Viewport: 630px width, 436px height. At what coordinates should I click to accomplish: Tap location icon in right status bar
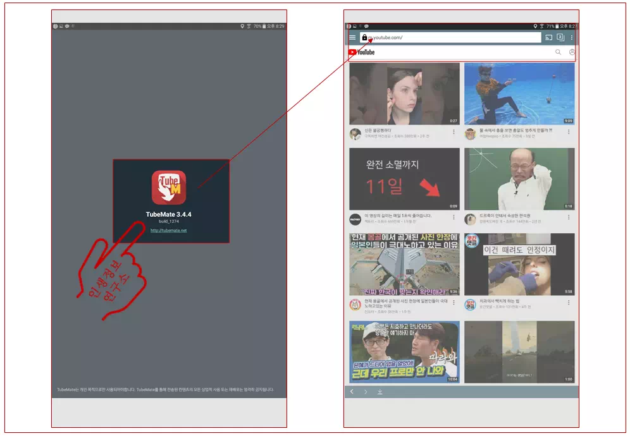tap(535, 26)
